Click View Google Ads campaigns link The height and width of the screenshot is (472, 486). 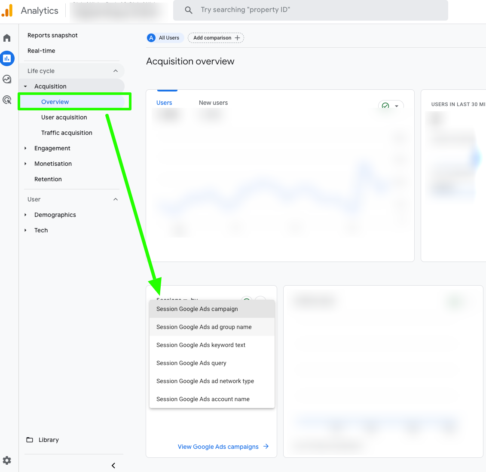218,447
